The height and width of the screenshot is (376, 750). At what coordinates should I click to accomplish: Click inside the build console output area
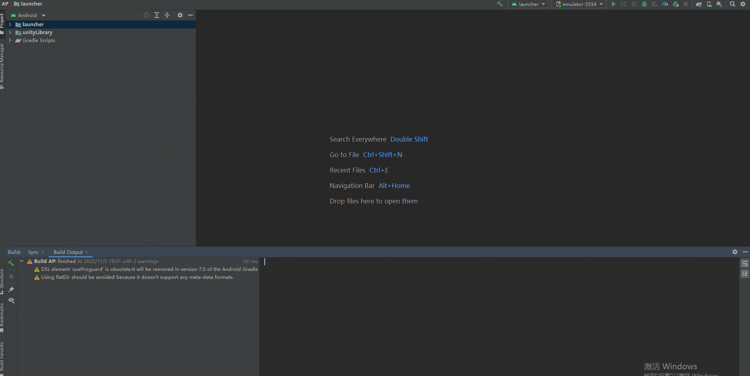coord(499,317)
